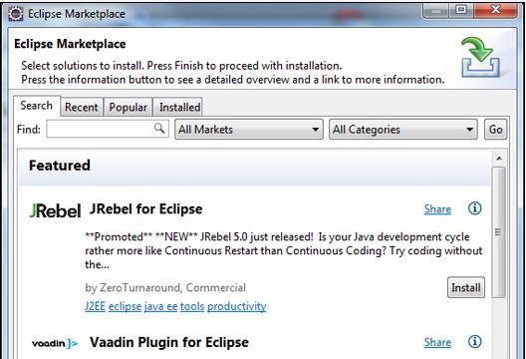Click the productivity tag link
Image resolution: width=526 pixels, height=359 pixels.
coord(237,306)
